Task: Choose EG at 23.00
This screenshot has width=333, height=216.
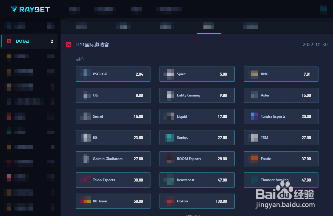Action: [113, 137]
